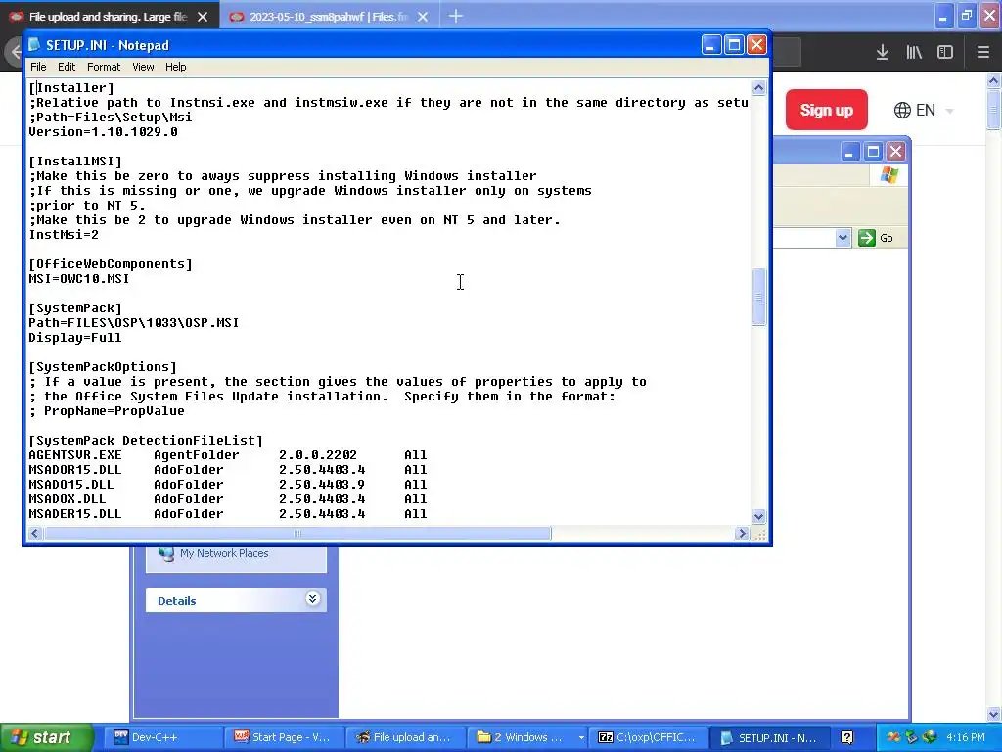Open the browser library icon
This screenshot has width=1002, height=752.
[x=914, y=53]
